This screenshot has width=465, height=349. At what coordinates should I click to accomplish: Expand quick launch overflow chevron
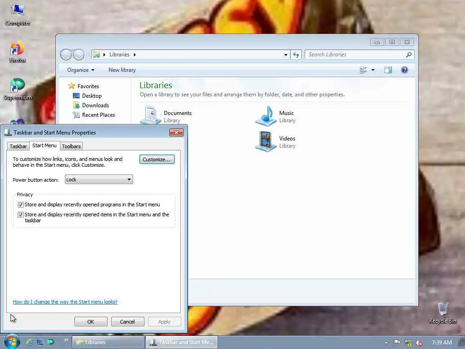pos(66,340)
